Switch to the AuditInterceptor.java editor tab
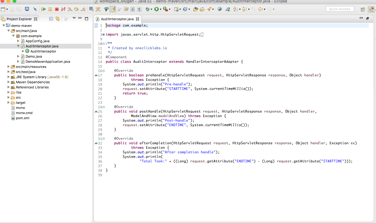Screen dimensions: 376x223 (118, 18)
